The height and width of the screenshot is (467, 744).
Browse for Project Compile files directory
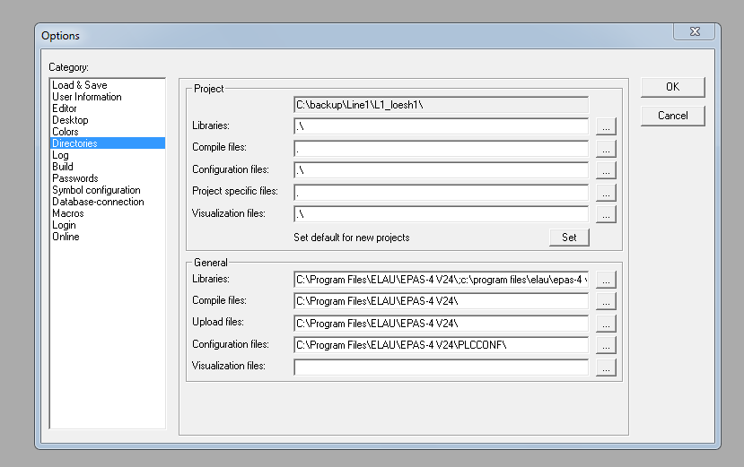coord(606,149)
